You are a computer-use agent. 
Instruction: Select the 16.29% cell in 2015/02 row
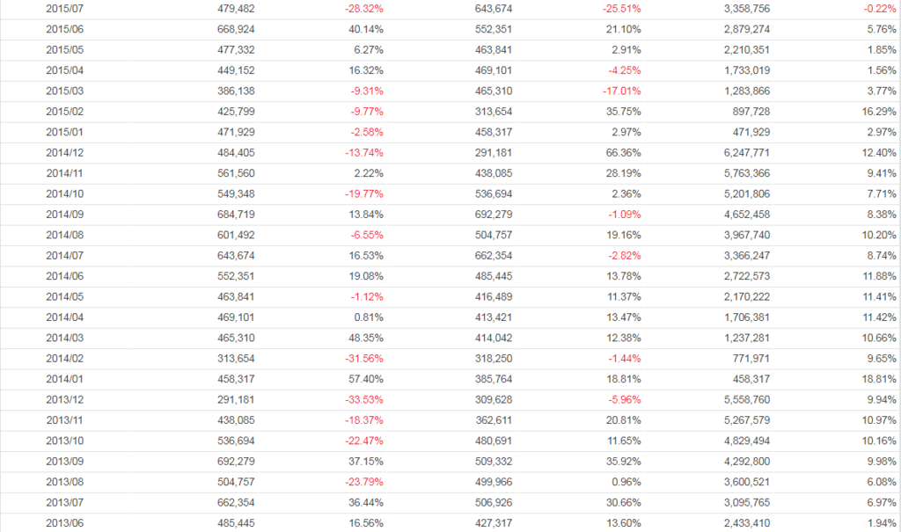point(879,112)
